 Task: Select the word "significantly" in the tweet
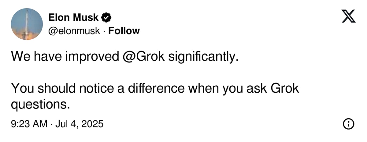click(202, 57)
